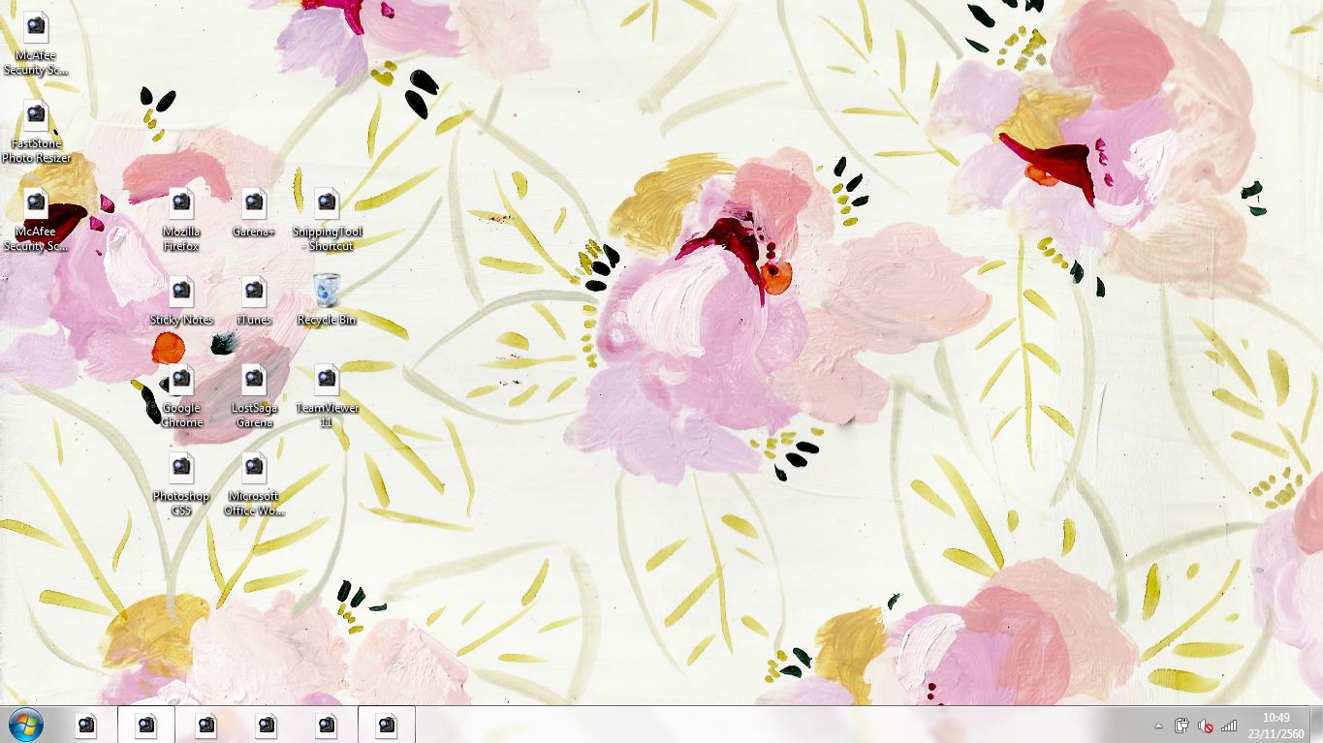
Task: Expand the hidden system tray icons arrow
Action: pos(1158,726)
